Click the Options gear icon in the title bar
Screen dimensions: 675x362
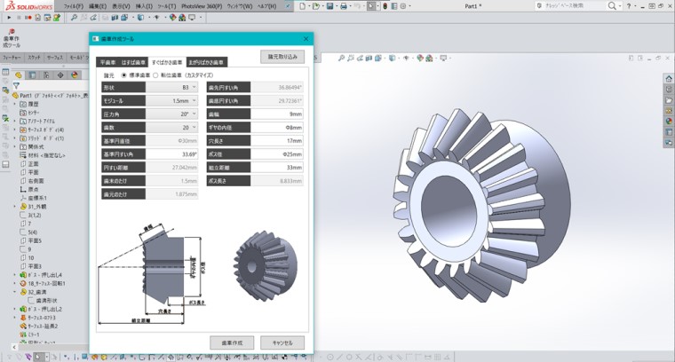[403, 6]
